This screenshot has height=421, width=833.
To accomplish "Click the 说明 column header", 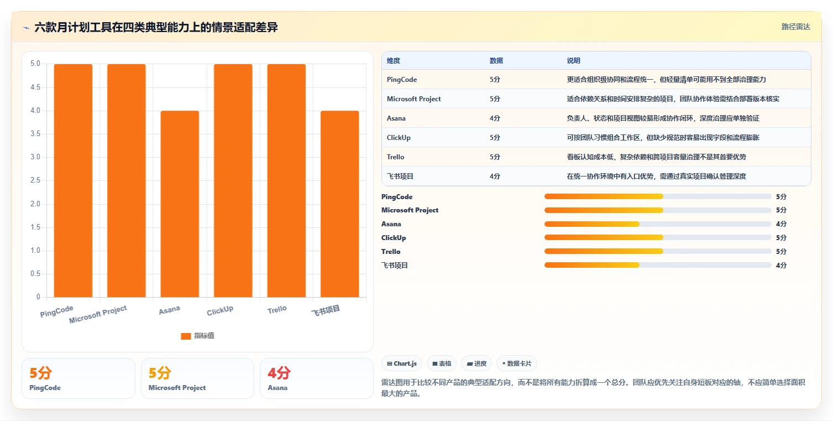I will tap(574, 61).
